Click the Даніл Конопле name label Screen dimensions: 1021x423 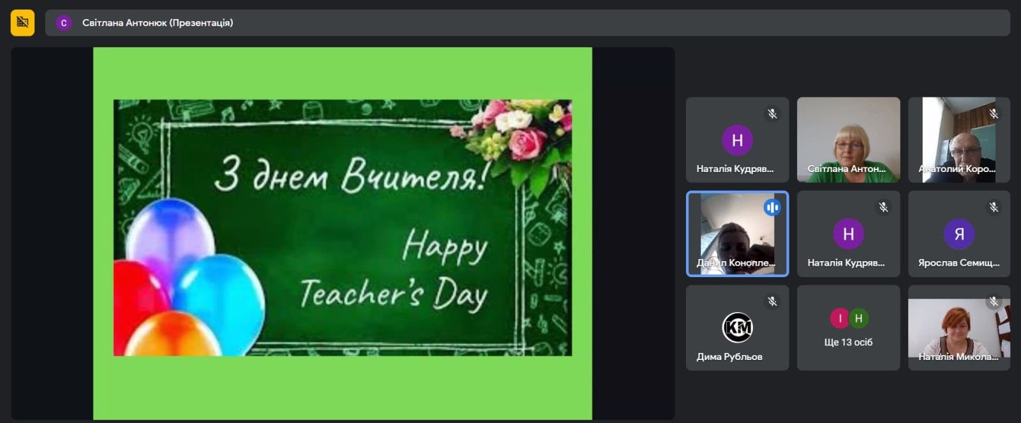point(736,262)
